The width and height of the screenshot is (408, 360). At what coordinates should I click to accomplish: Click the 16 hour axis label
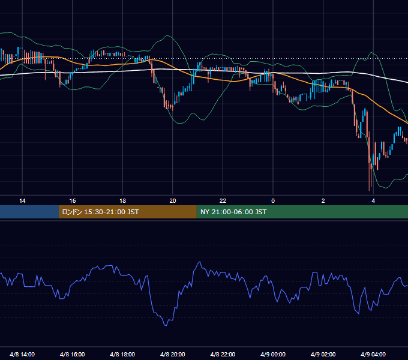[x=73, y=201]
